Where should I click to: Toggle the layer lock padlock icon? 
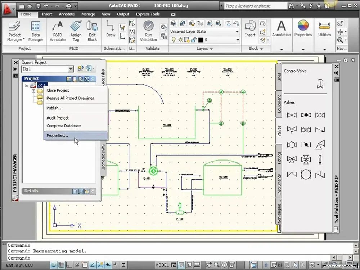[194, 40]
